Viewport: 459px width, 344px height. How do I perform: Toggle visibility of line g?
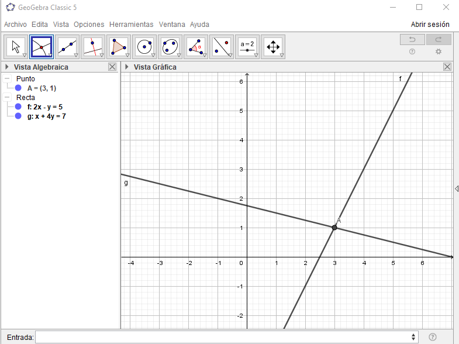pyautogui.click(x=18, y=116)
